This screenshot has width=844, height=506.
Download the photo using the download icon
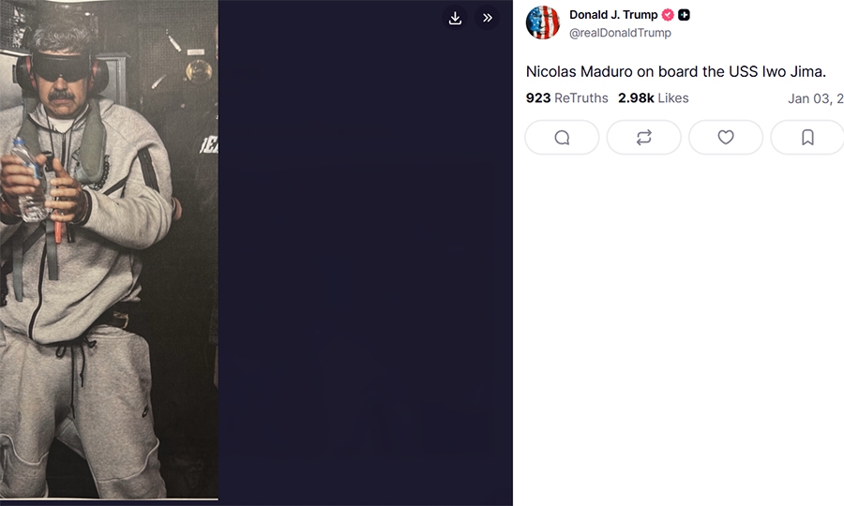[x=455, y=18]
